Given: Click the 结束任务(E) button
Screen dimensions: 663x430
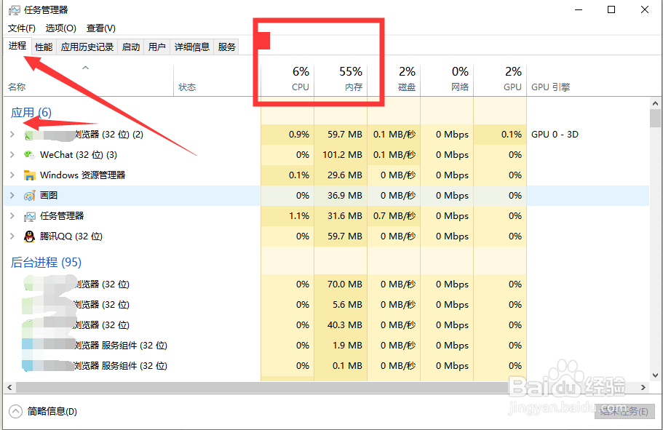Looking at the screenshot, I should [624, 411].
